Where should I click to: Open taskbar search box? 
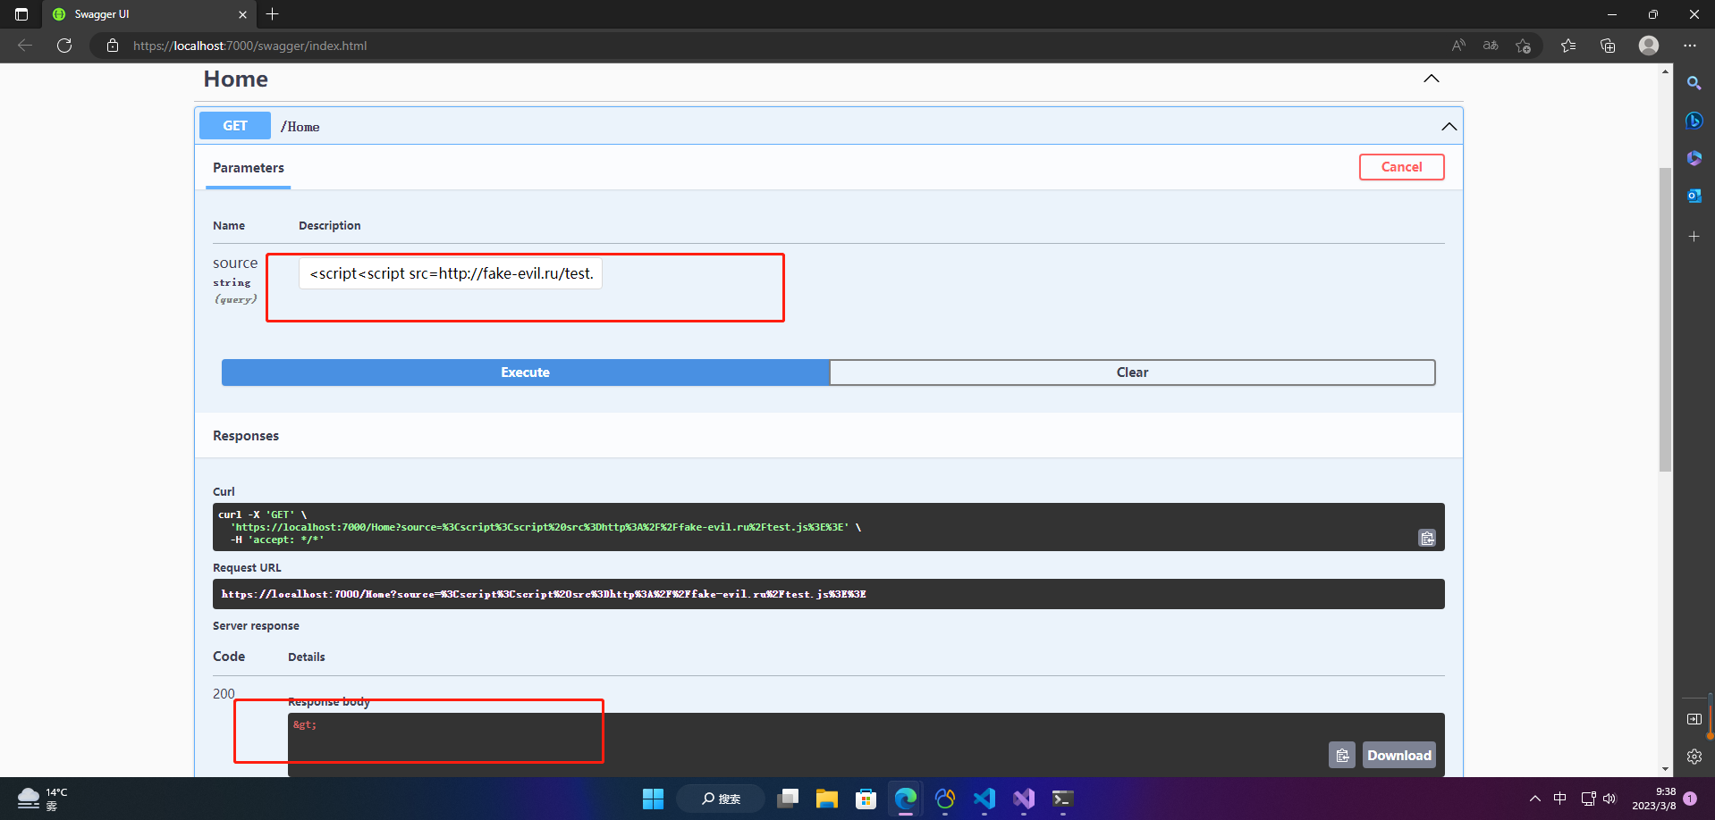pyautogui.click(x=721, y=799)
